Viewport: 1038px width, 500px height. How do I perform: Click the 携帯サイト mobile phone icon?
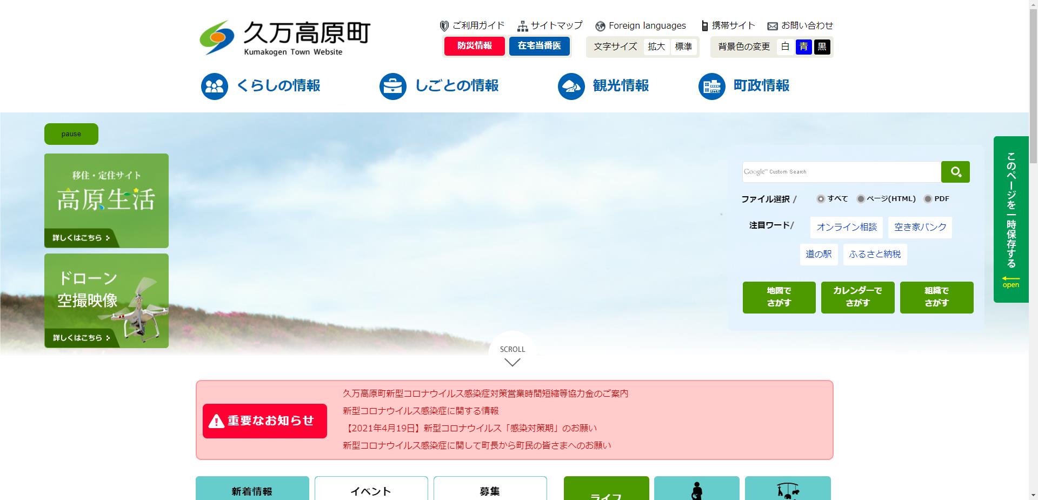tap(704, 25)
